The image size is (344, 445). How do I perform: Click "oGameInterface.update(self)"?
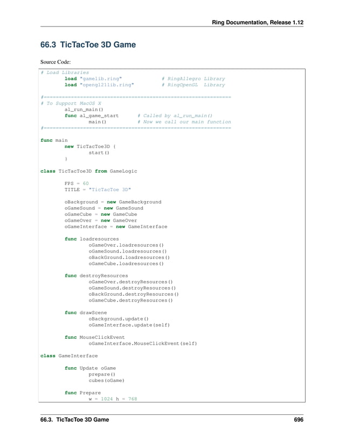click(x=129, y=325)
